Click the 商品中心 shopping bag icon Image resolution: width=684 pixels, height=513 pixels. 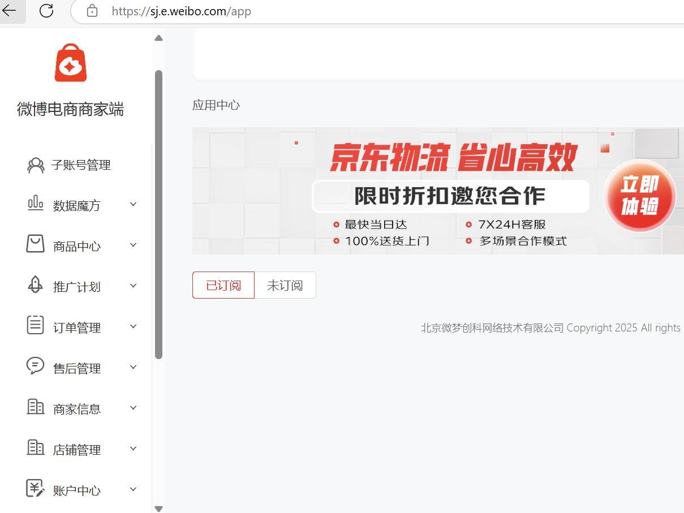pyautogui.click(x=35, y=244)
